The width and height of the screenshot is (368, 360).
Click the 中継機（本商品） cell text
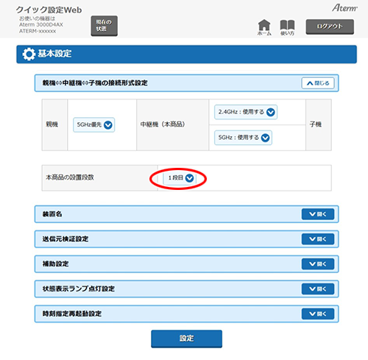[x=163, y=124]
